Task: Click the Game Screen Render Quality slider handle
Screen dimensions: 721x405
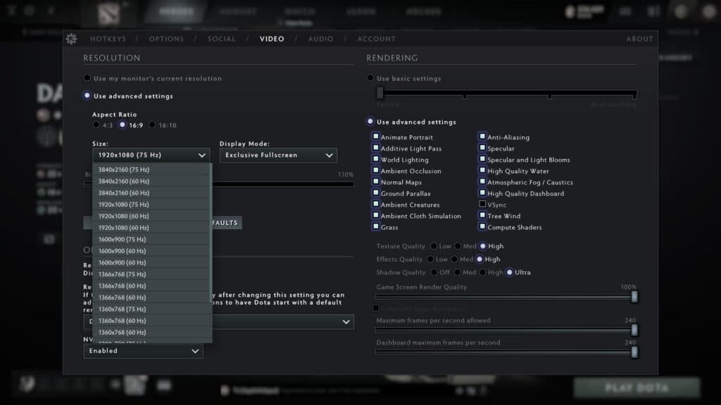Action: coord(634,297)
